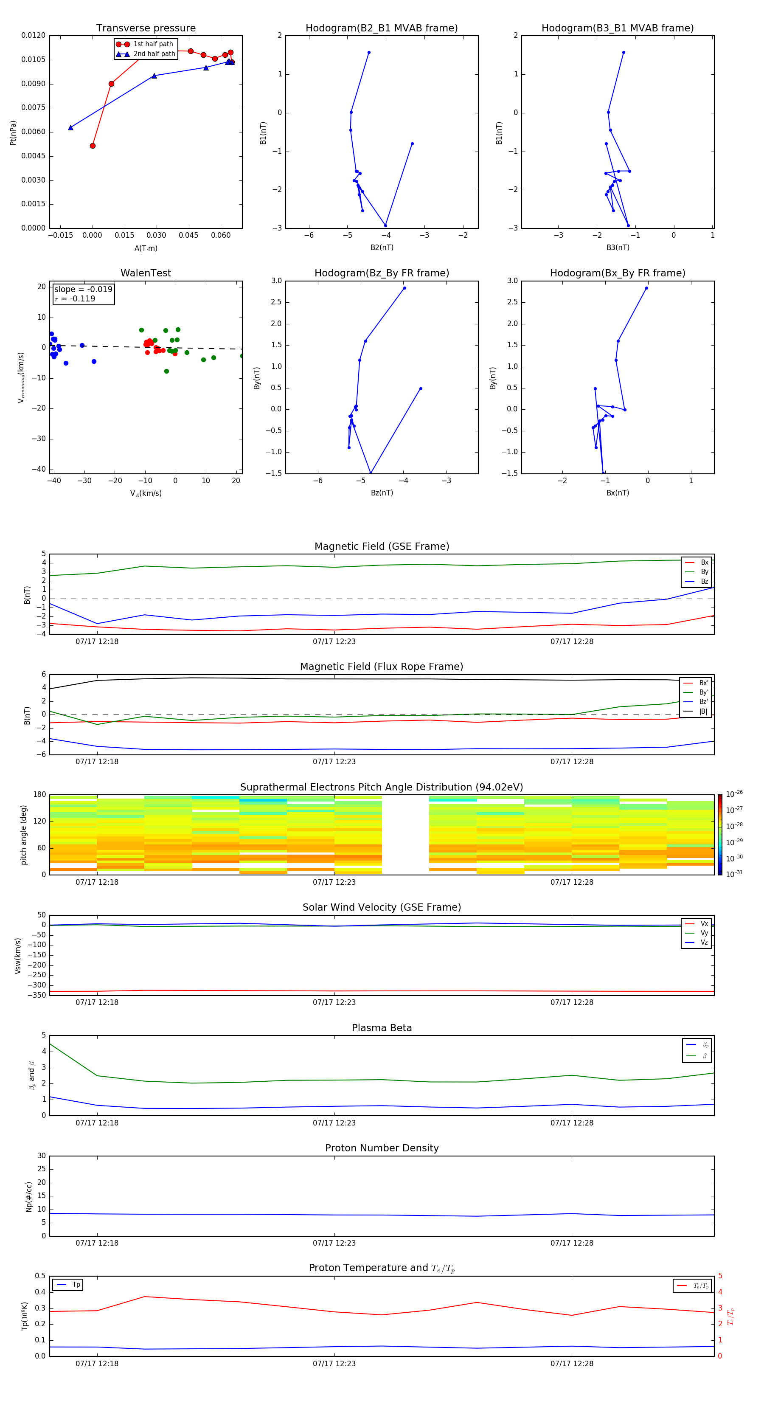Viewport: 764px width, 1401px height.
Task: Click the 'WalenTest' plot title
Action: click(x=146, y=273)
